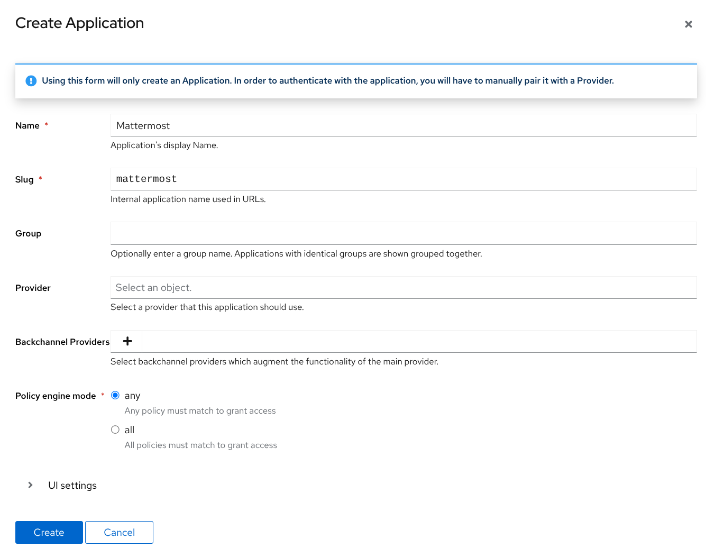This screenshot has width=706, height=557.
Task: Click the Create button
Action: (x=49, y=533)
